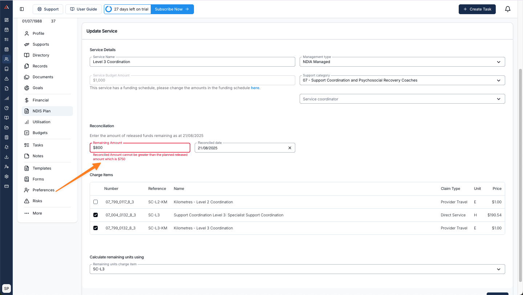Open Directory in the client menu
The height and width of the screenshot is (295, 523).
47,55
